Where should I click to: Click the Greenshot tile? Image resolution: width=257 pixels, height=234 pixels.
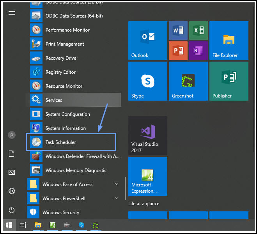[188, 81]
